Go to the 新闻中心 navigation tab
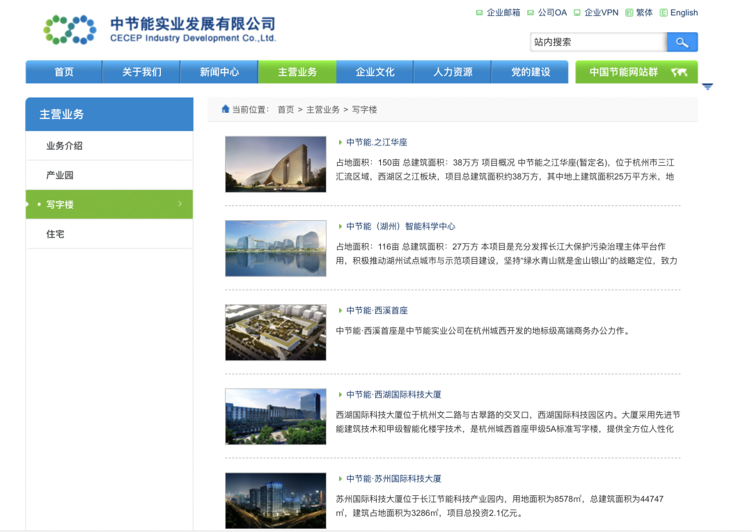Screen dimensions: 752x532 219,72
